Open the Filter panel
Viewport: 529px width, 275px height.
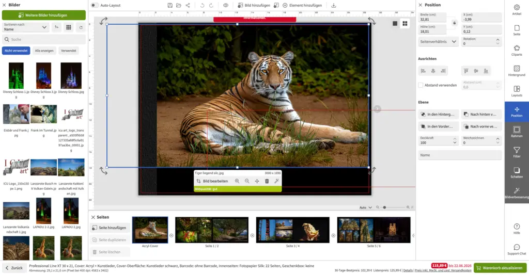tap(517, 152)
